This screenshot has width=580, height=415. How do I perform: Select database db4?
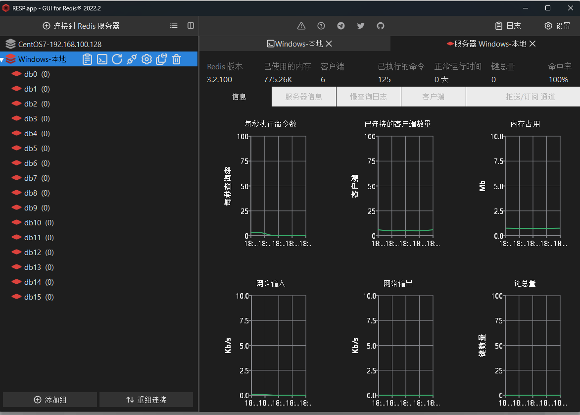coord(31,133)
